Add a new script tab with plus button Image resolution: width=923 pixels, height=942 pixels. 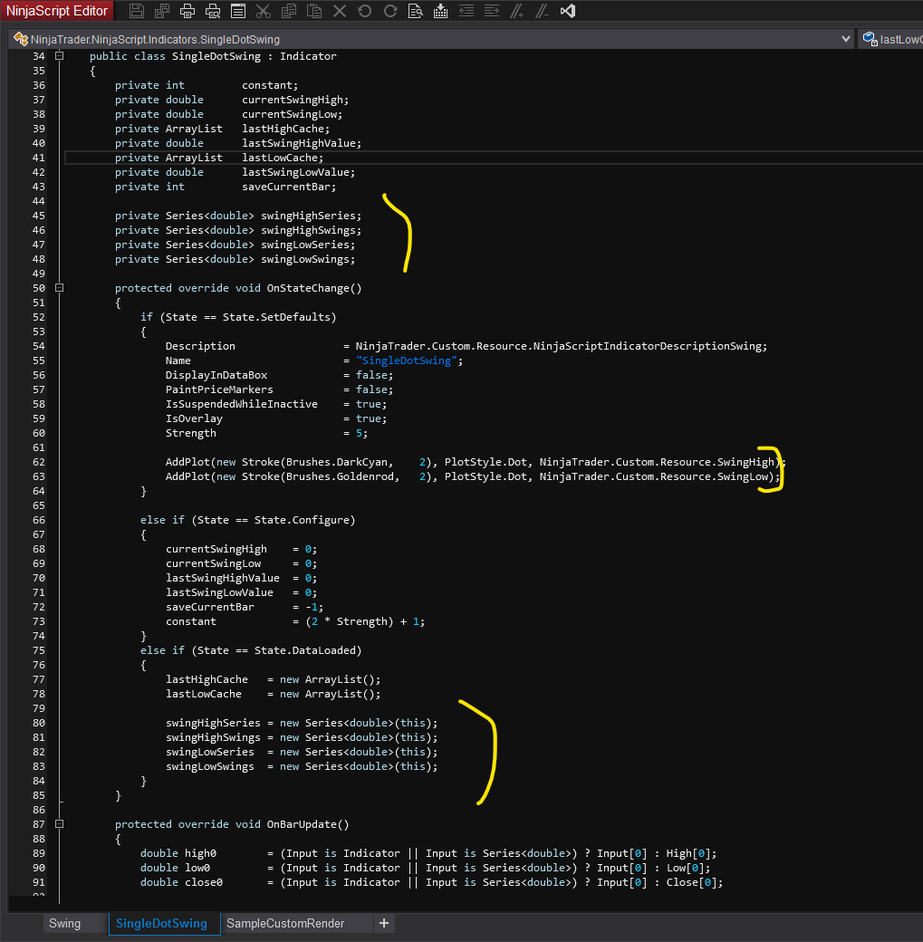tap(384, 923)
